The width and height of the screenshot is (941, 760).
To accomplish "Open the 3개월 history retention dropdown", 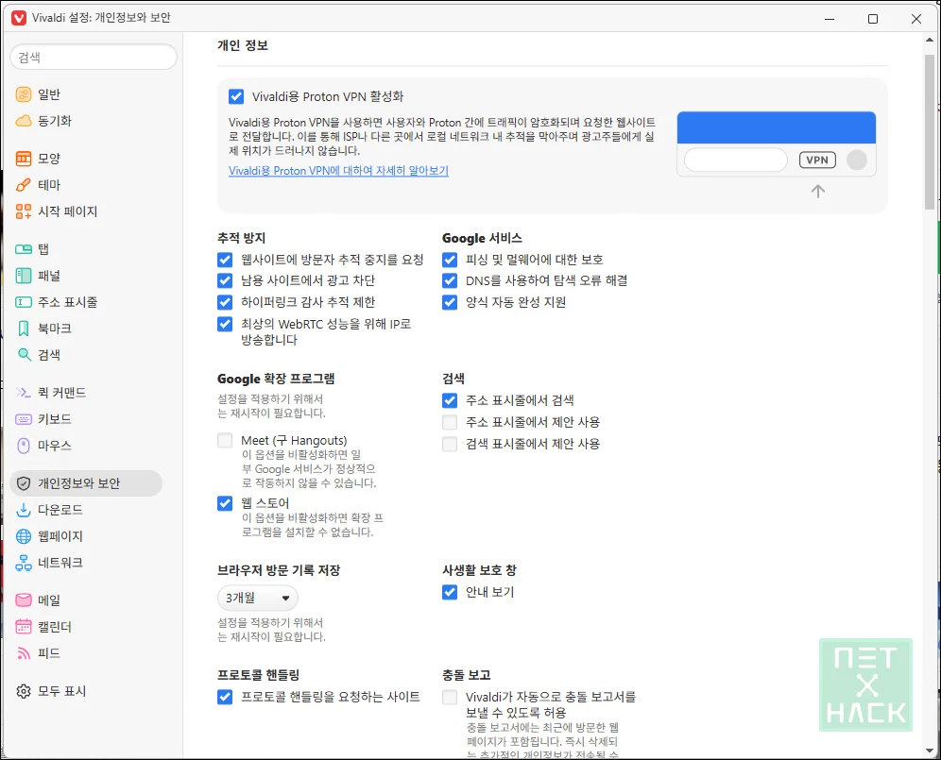I will point(258,598).
